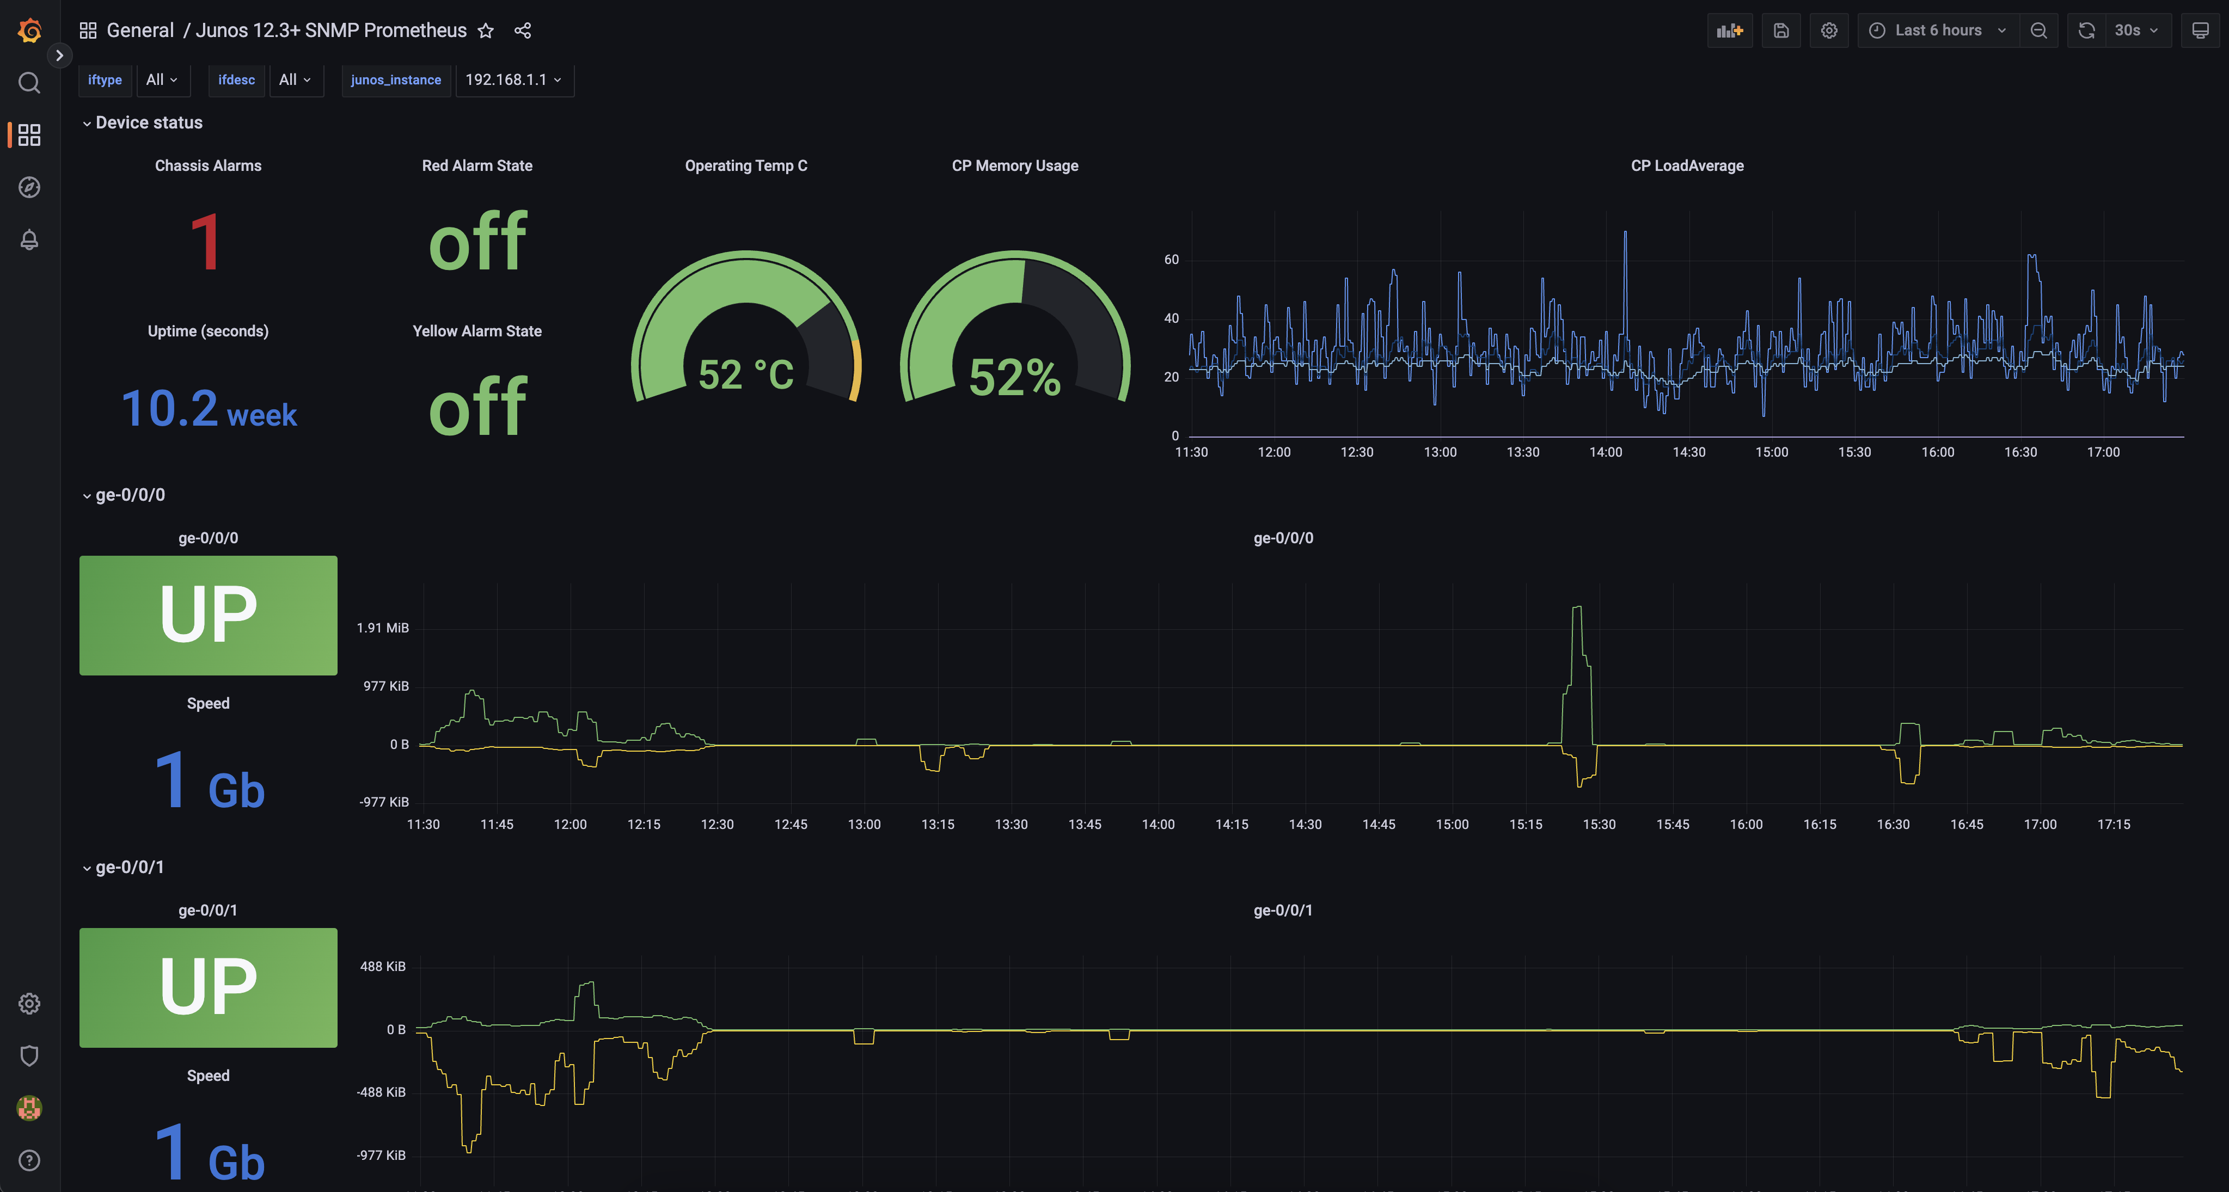Open the user avatar profile

pos(29,1108)
